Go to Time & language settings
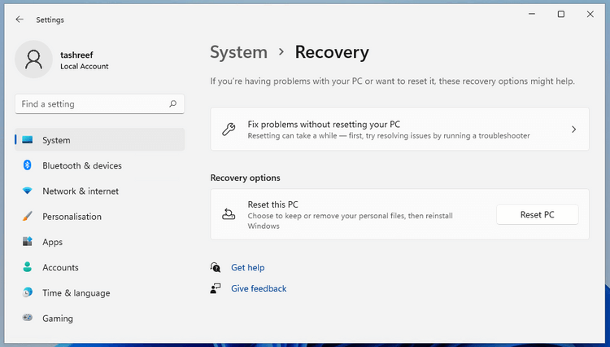Viewport: 610px width, 347px height. click(76, 293)
